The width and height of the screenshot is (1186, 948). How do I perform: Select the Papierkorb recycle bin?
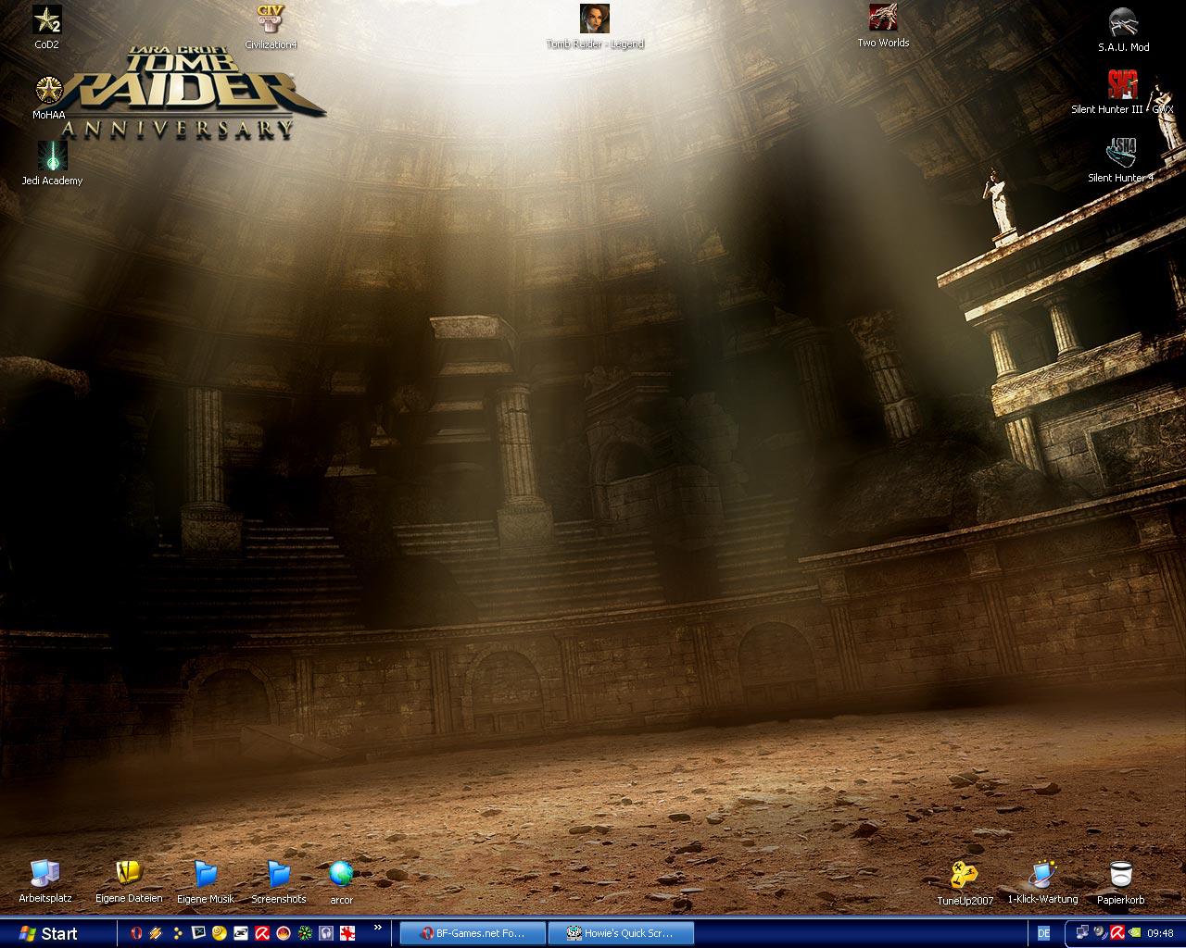pos(1121,882)
